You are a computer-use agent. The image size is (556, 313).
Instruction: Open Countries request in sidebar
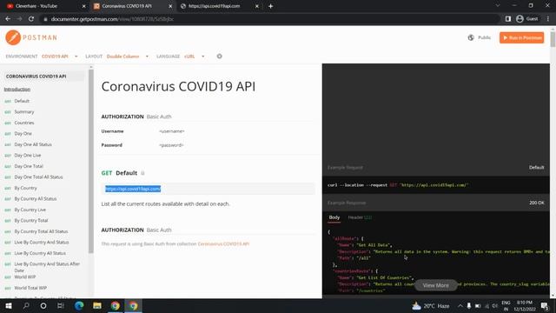pyautogui.click(x=24, y=123)
